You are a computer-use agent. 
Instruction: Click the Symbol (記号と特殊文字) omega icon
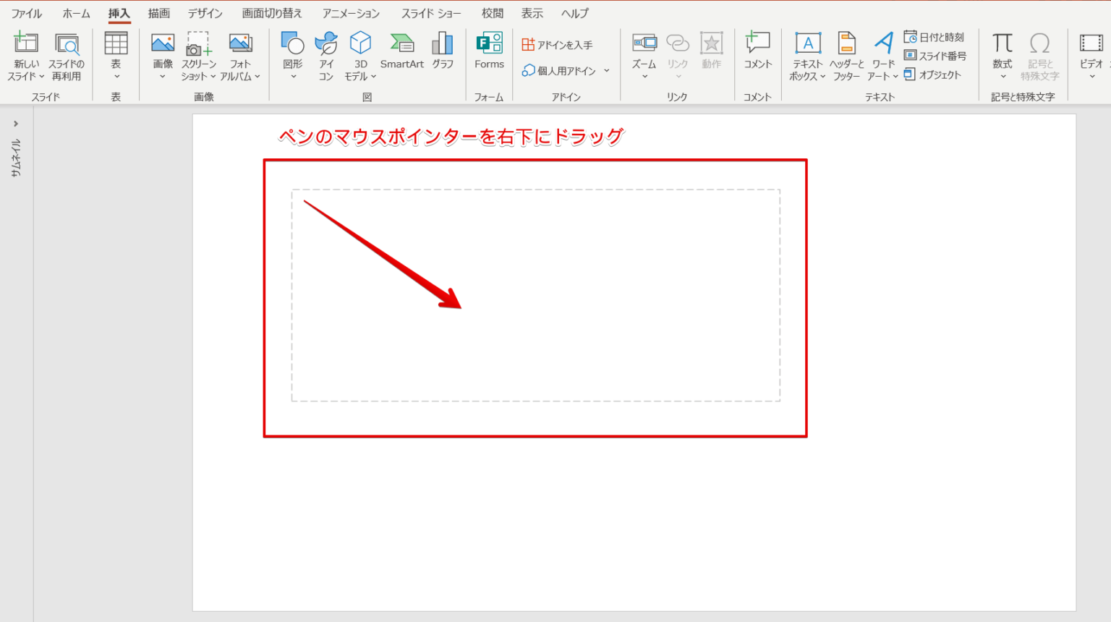click(x=1040, y=43)
